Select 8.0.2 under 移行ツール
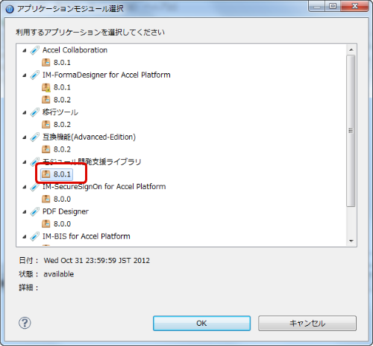This screenshot has width=373, height=346. pyautogui.click(x=62, y=124)
